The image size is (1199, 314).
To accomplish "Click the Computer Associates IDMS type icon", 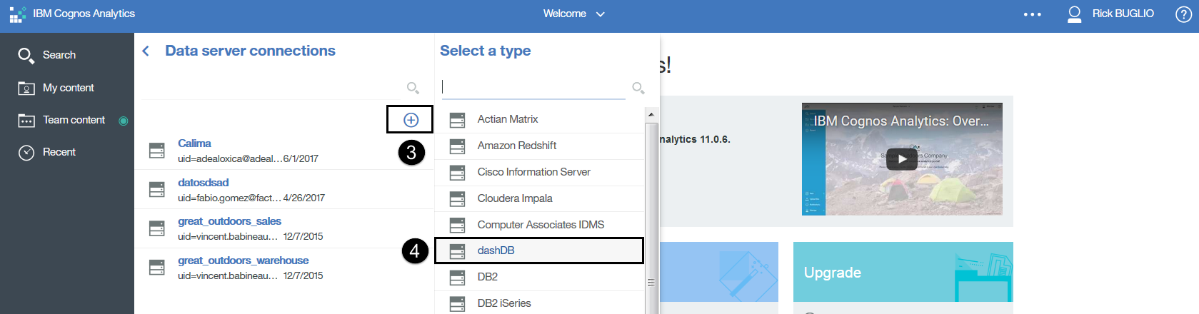I will 457,225.
